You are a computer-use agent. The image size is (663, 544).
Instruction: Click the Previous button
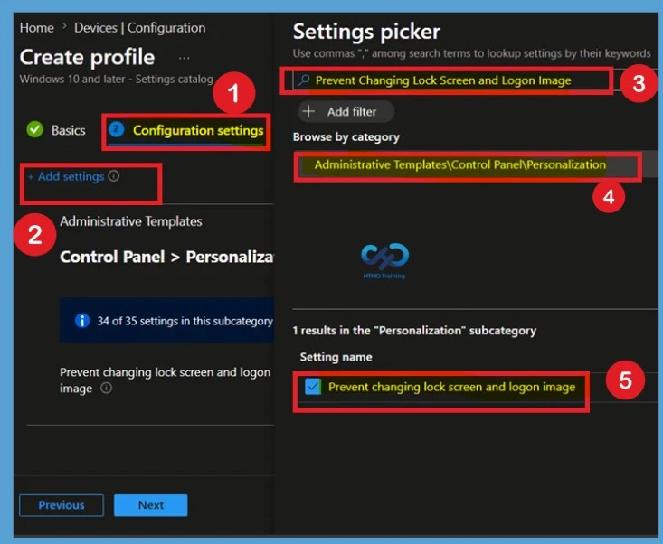pos(62,505)
